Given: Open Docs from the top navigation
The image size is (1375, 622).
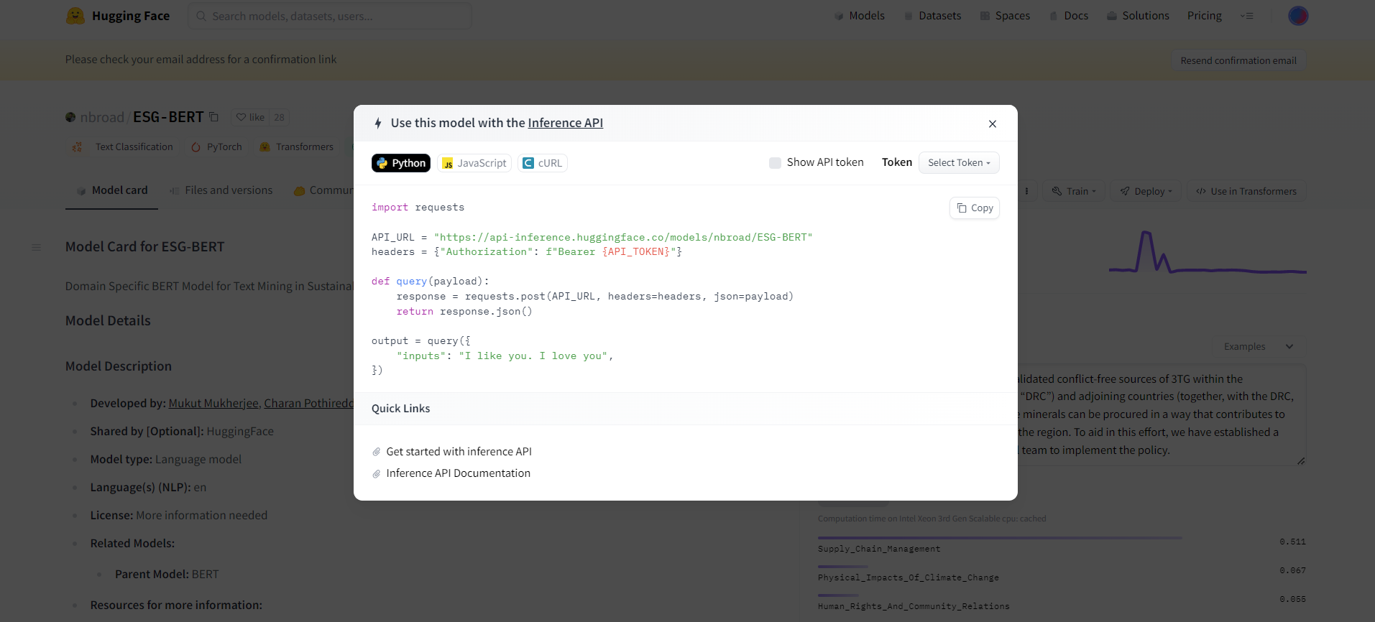Looking at the screenshot, I should coord(1069,16).
